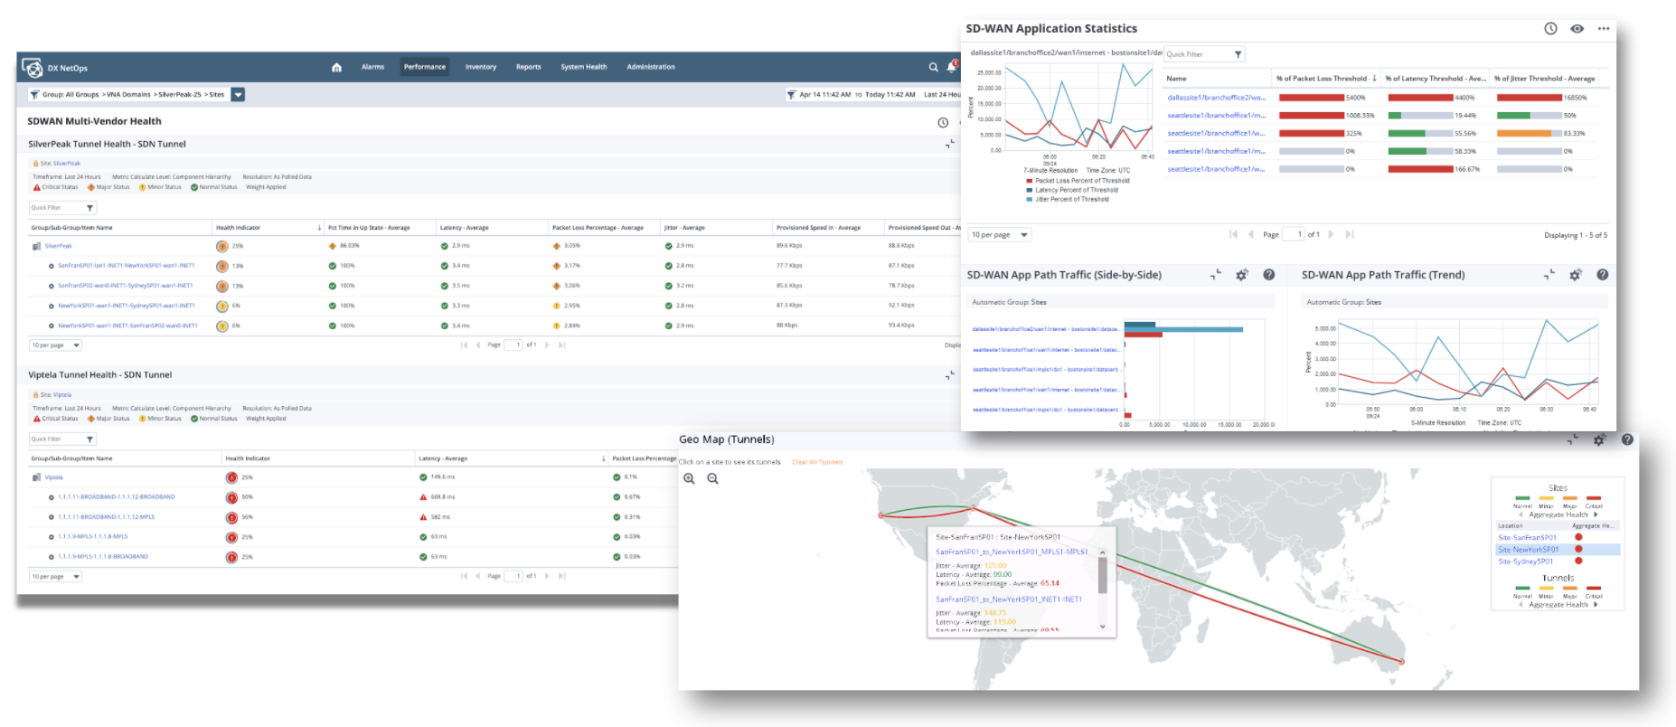Open the Alarms menu

pos(372,67)
